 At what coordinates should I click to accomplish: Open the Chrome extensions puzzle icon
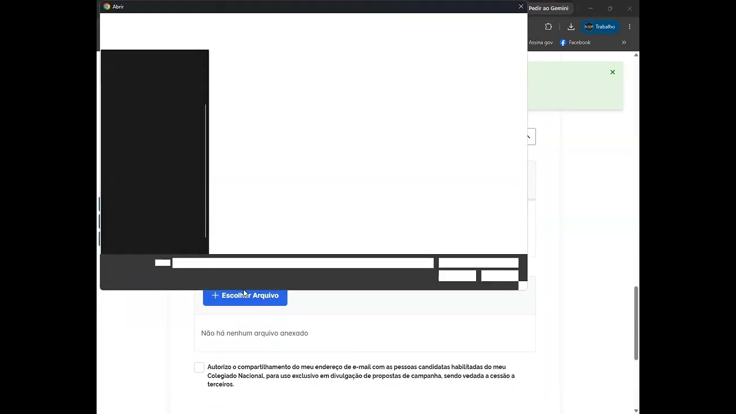(548, 26)
